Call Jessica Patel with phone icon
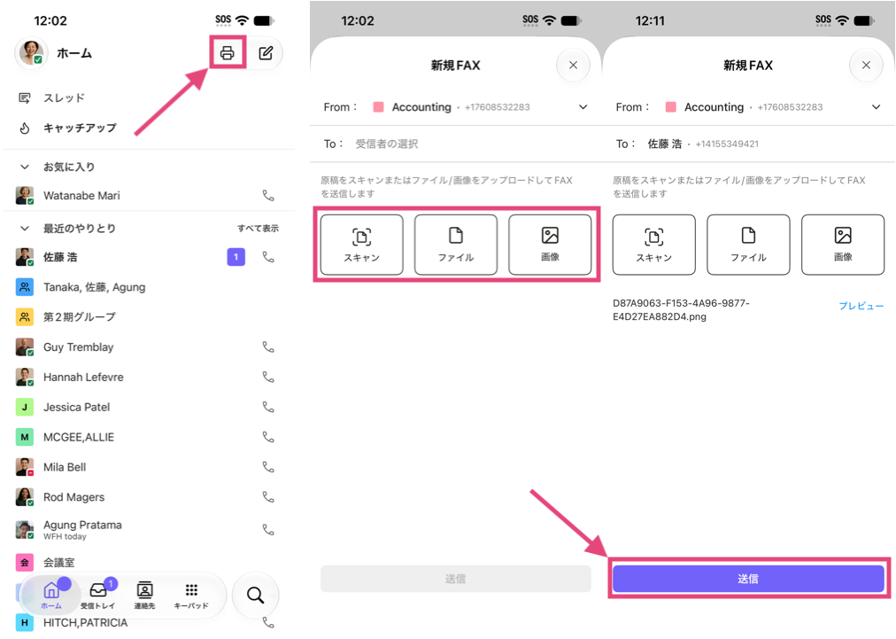Image resolution: width=896 pixels, height=639 pixels. click(268, 408)
